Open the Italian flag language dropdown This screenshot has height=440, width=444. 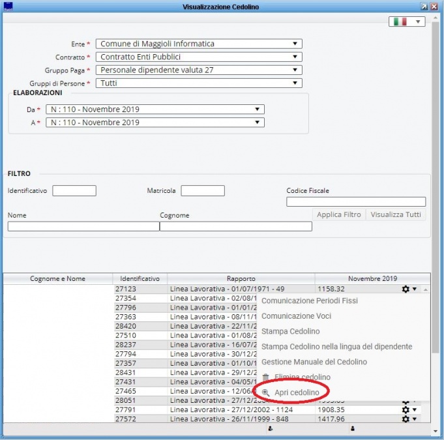point(407,22)
